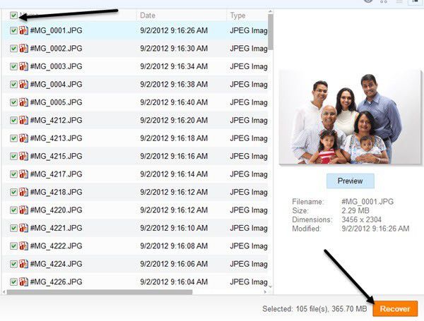Click the file icon of #MG_4224.JPG
Viewport: 424px width, 321px height.
tap(23, 264)
